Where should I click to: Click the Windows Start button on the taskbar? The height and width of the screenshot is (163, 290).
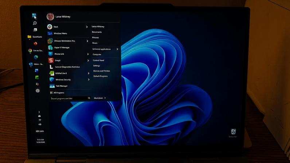coord(34,15)
